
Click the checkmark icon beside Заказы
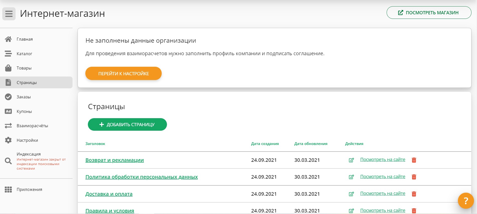coord(8,97)
